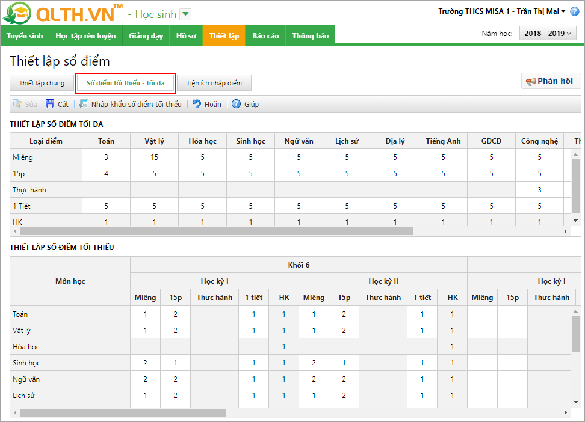Click the QLTH.VN graduation cap logo
This screenshot has width=585, height=422.
pyautogui.click(x=17, y=13)
